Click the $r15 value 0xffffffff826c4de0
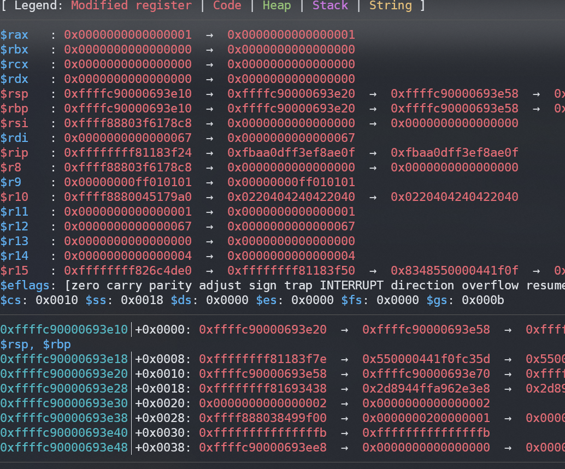The height and width of the screenshot is (469, 565). tap(128, 271)
